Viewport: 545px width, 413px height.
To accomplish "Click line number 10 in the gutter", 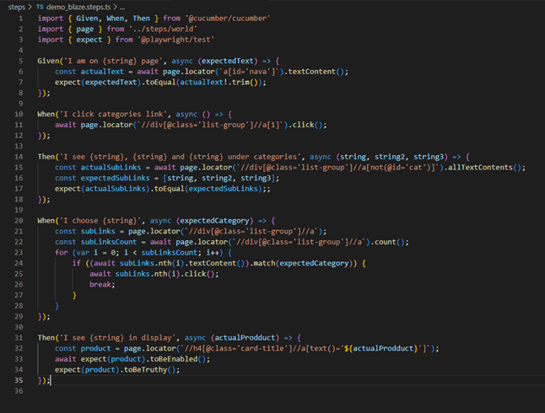I will [19, 115].
